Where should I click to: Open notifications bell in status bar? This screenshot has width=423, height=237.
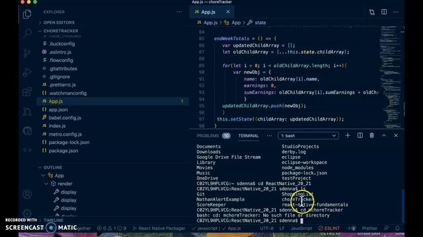pos(397,228)
